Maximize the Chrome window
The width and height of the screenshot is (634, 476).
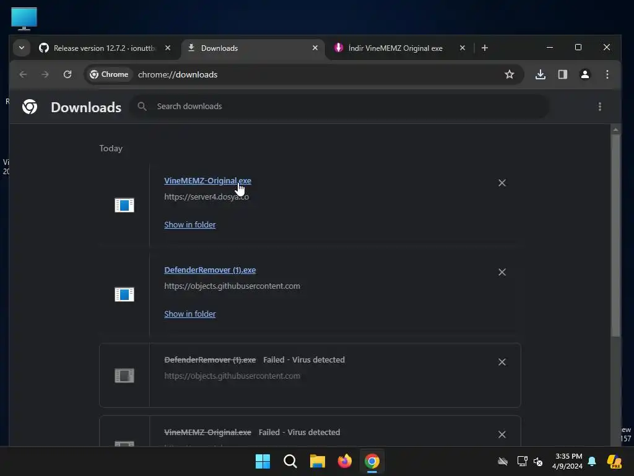click(578, 47)
